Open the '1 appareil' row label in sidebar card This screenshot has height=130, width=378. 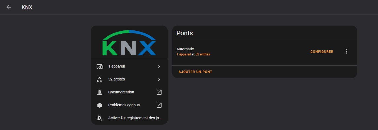click(x=116, y=66)
